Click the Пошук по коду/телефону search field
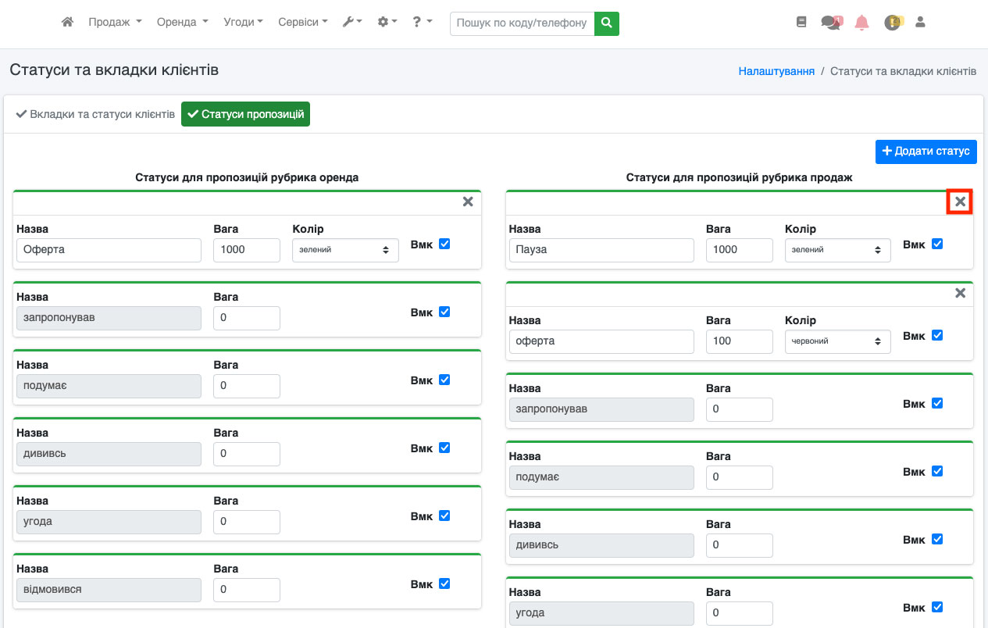Screen dimensions: 988x628 [522, 23]
